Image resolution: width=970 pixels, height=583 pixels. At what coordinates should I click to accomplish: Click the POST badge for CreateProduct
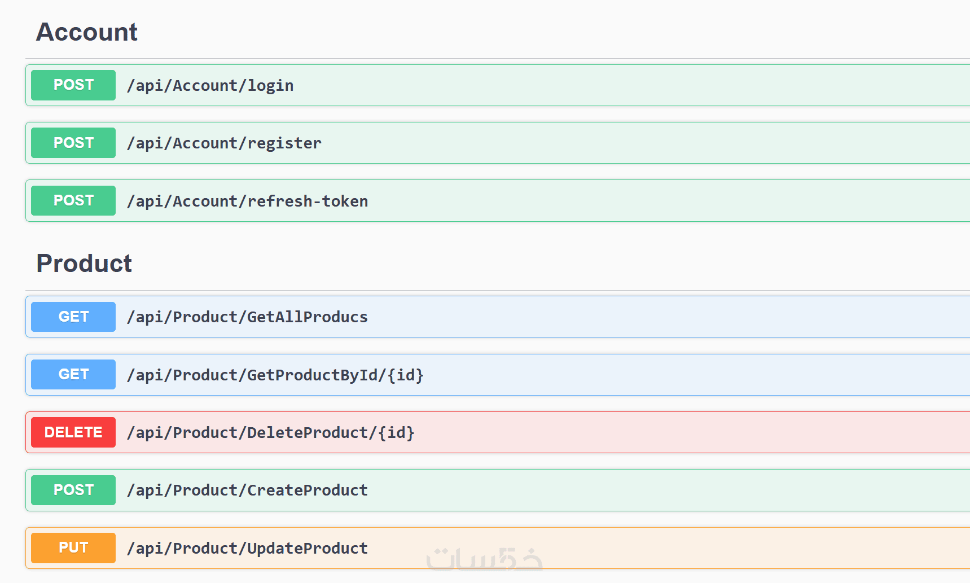tap(73, 490)
